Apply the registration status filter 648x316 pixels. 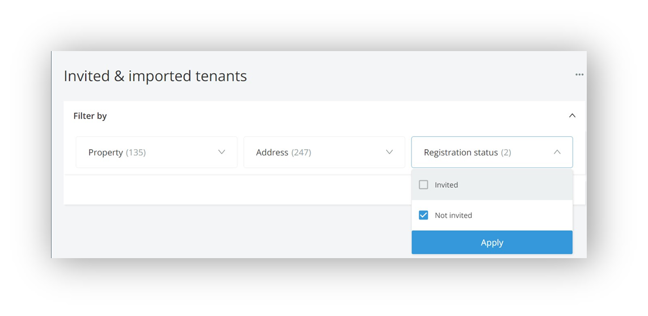coord(492,242)
